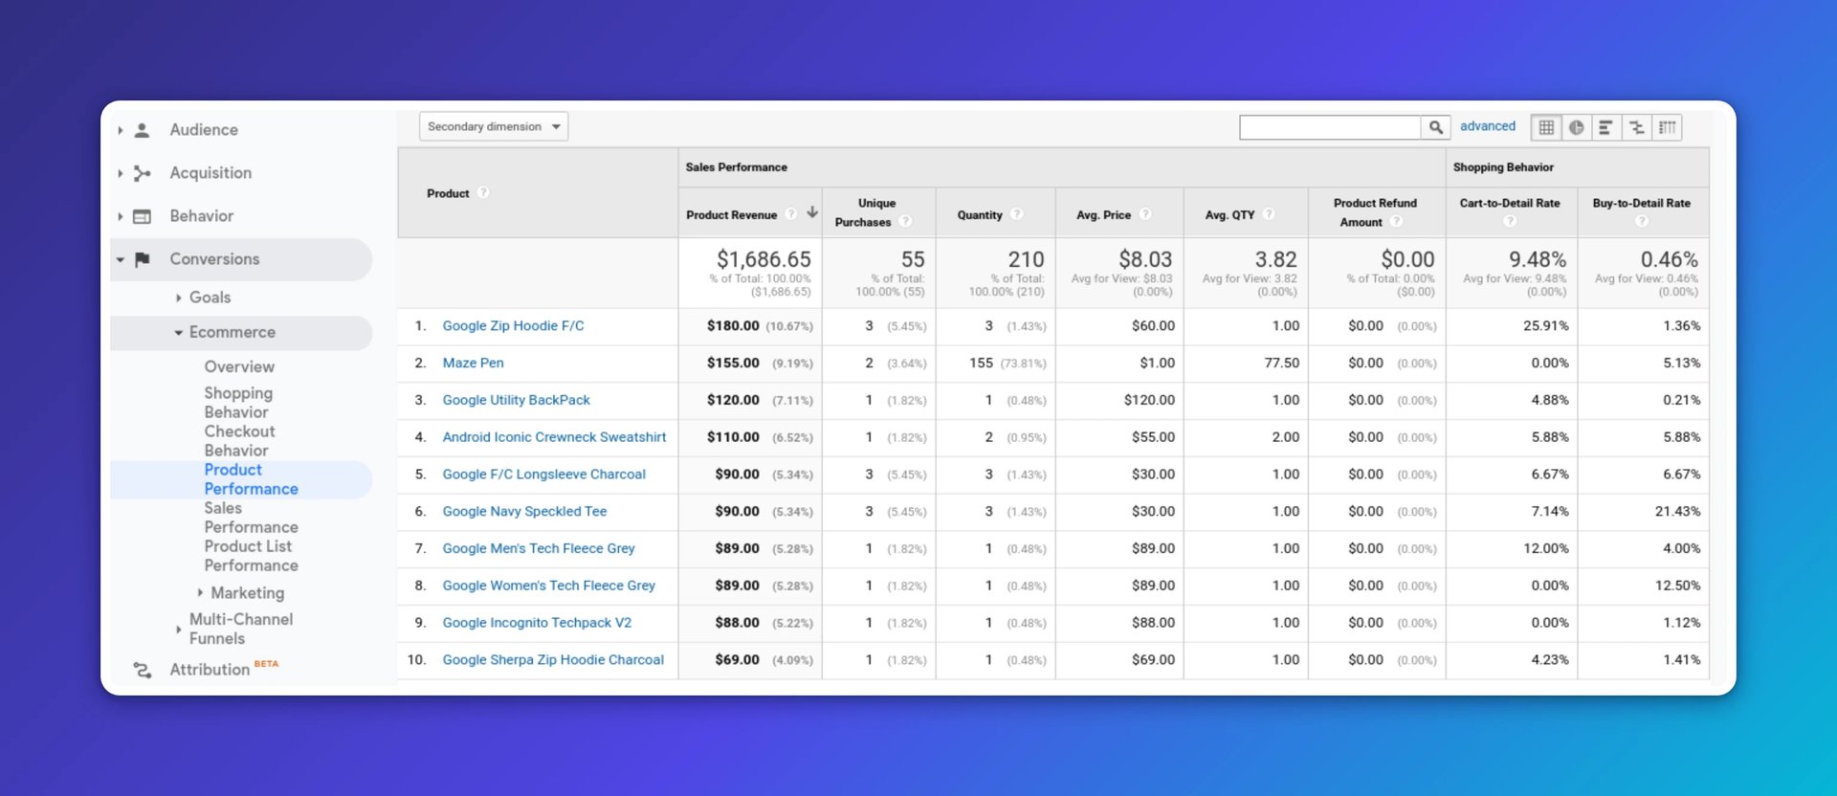This screenshot has height=796, width=1837.
Task: Open Google Utility BackPack product link
Action: pos(516,400)
